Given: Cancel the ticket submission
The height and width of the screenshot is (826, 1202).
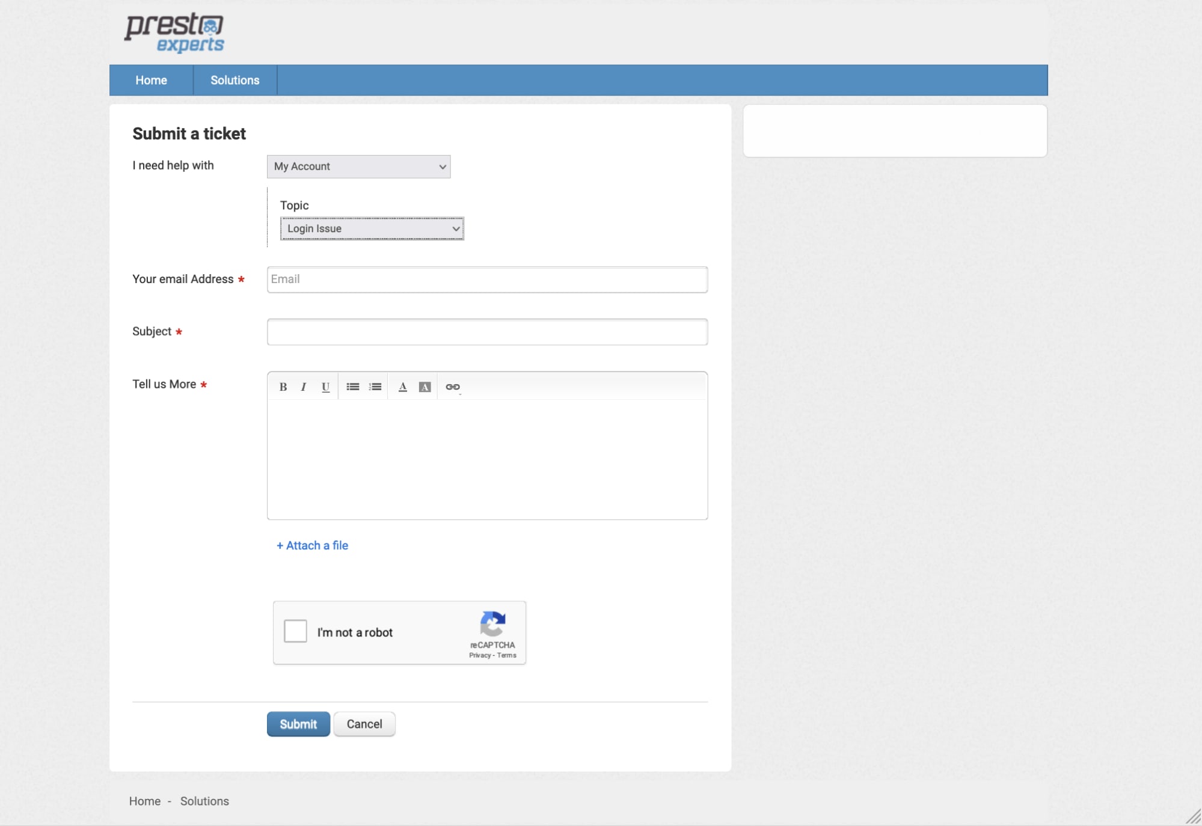Looking at the screenshot, I should (x=364, y=724).
